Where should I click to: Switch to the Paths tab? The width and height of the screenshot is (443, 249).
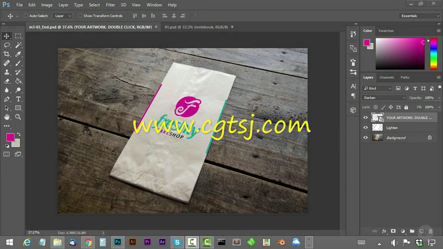click(405, 77)
